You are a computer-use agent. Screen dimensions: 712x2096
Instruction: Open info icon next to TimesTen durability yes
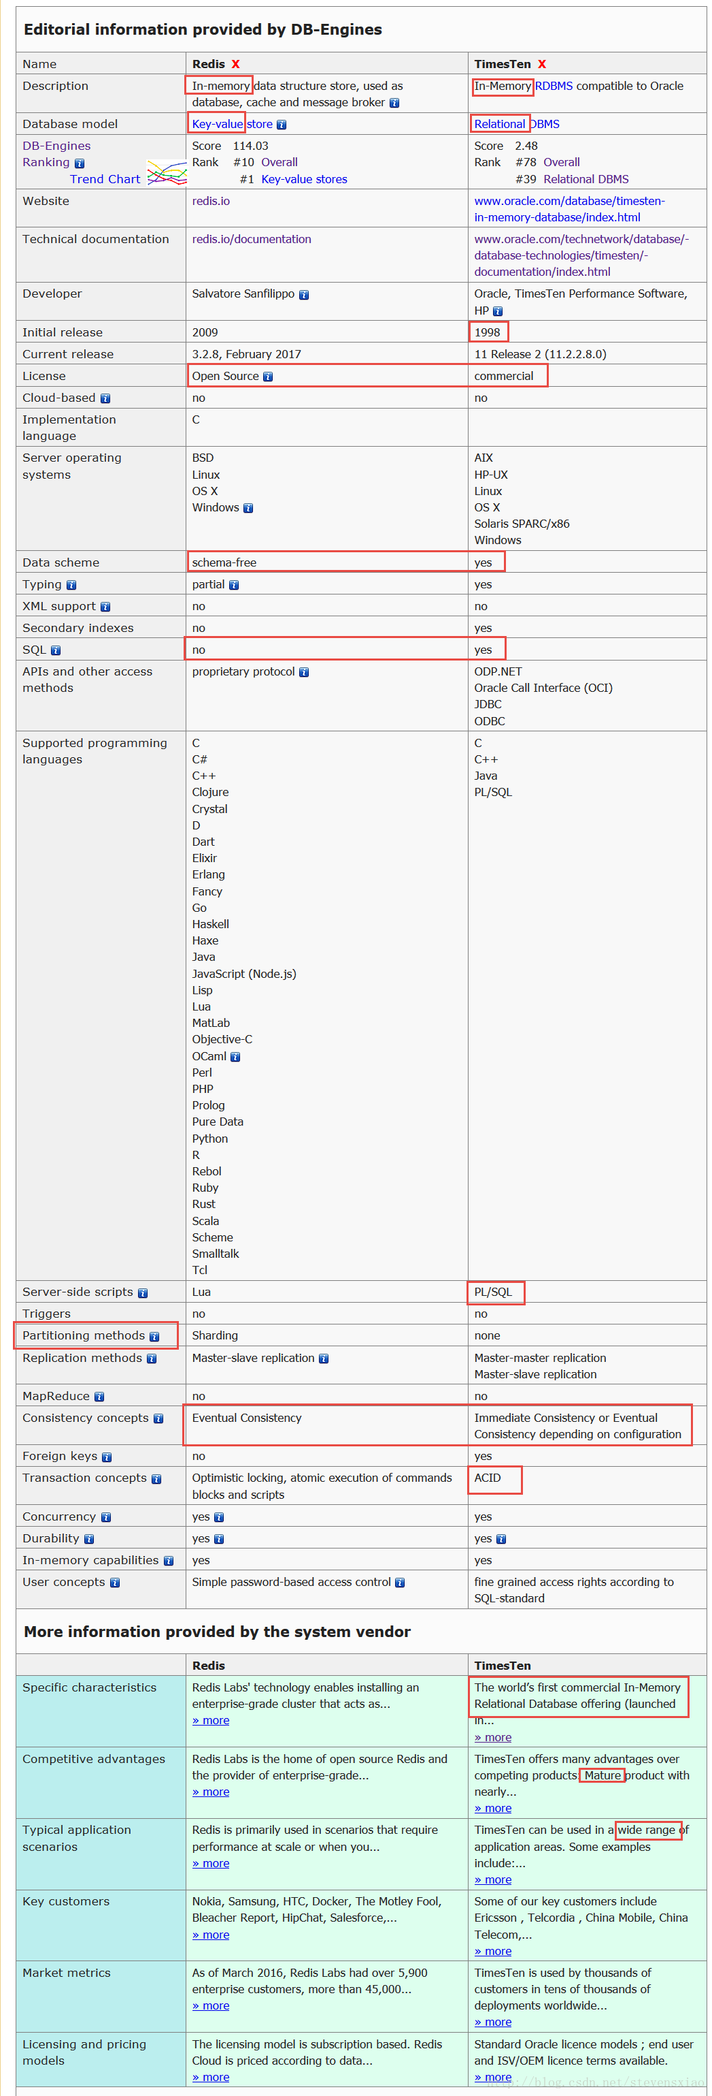(501, 1540)
